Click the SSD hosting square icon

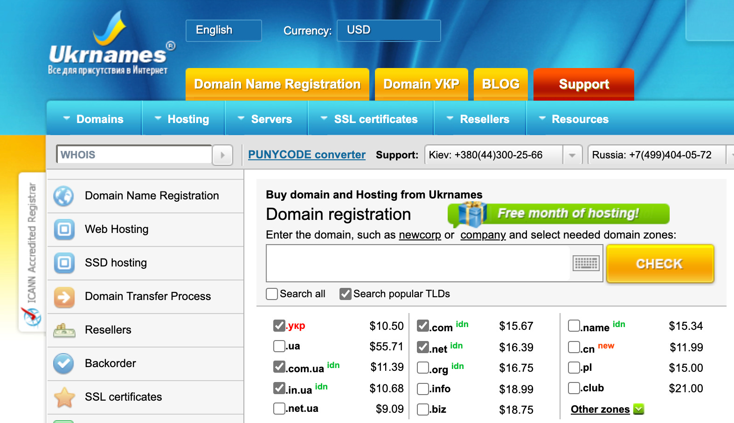point(64,263)
